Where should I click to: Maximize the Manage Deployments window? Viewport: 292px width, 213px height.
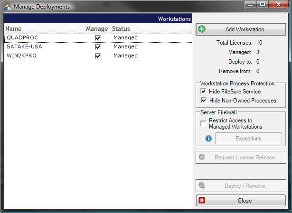point(263,4)
